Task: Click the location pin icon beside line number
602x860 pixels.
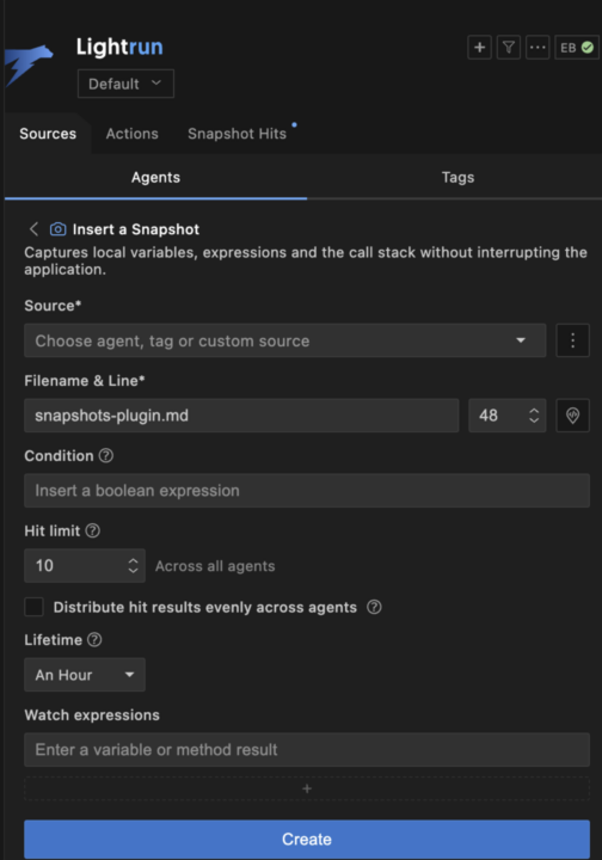Action: click(572, 415)
